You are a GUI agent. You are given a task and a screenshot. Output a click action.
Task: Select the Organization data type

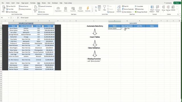(x=58, y=9)
